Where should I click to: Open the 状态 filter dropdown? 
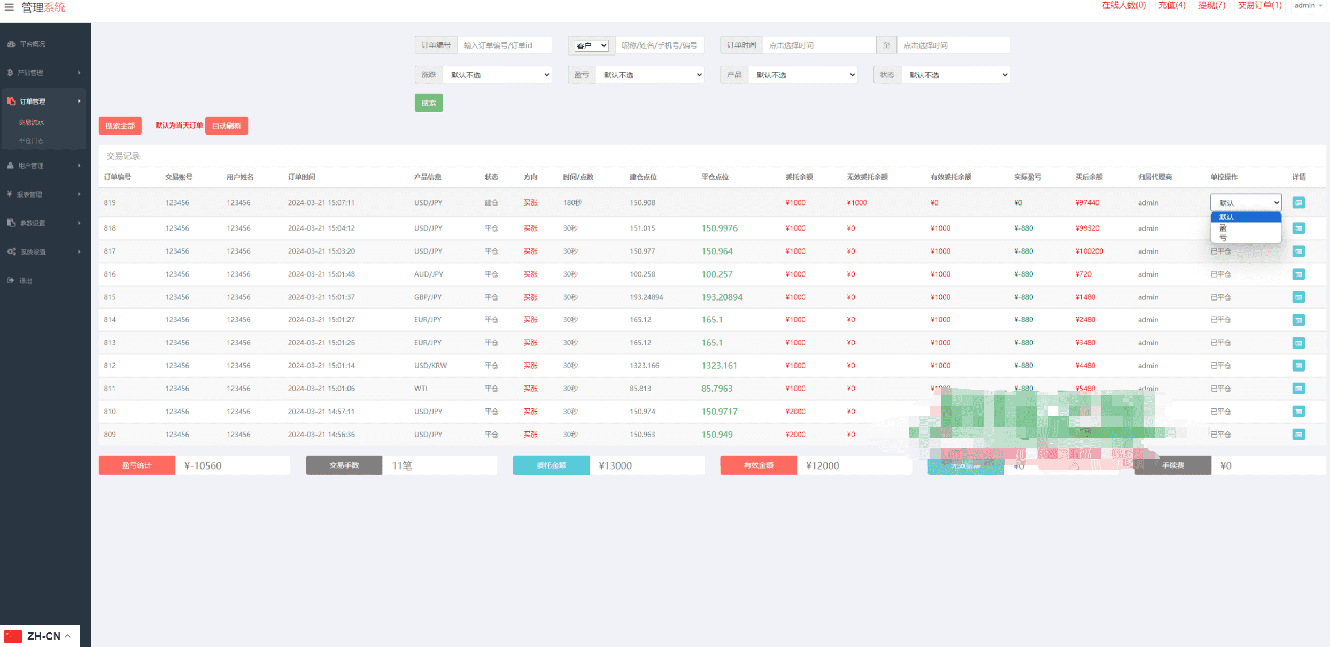(x=956, y=75)
